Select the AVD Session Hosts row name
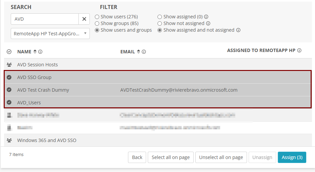The width and height of the screenshot is (315, 172). (x=38, y=65)
